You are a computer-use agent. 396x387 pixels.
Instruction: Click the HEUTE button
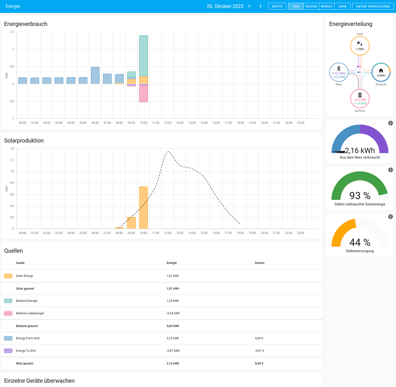277,6
